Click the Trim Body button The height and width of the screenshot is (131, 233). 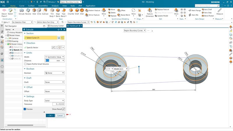point(52,13)
